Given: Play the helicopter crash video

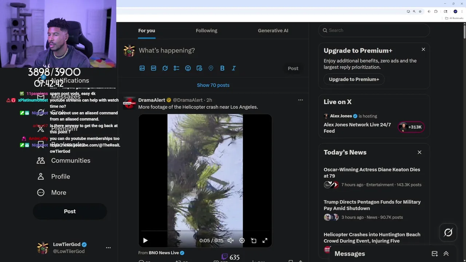Looking at the screenshot, I should click(x=145, y=241).
